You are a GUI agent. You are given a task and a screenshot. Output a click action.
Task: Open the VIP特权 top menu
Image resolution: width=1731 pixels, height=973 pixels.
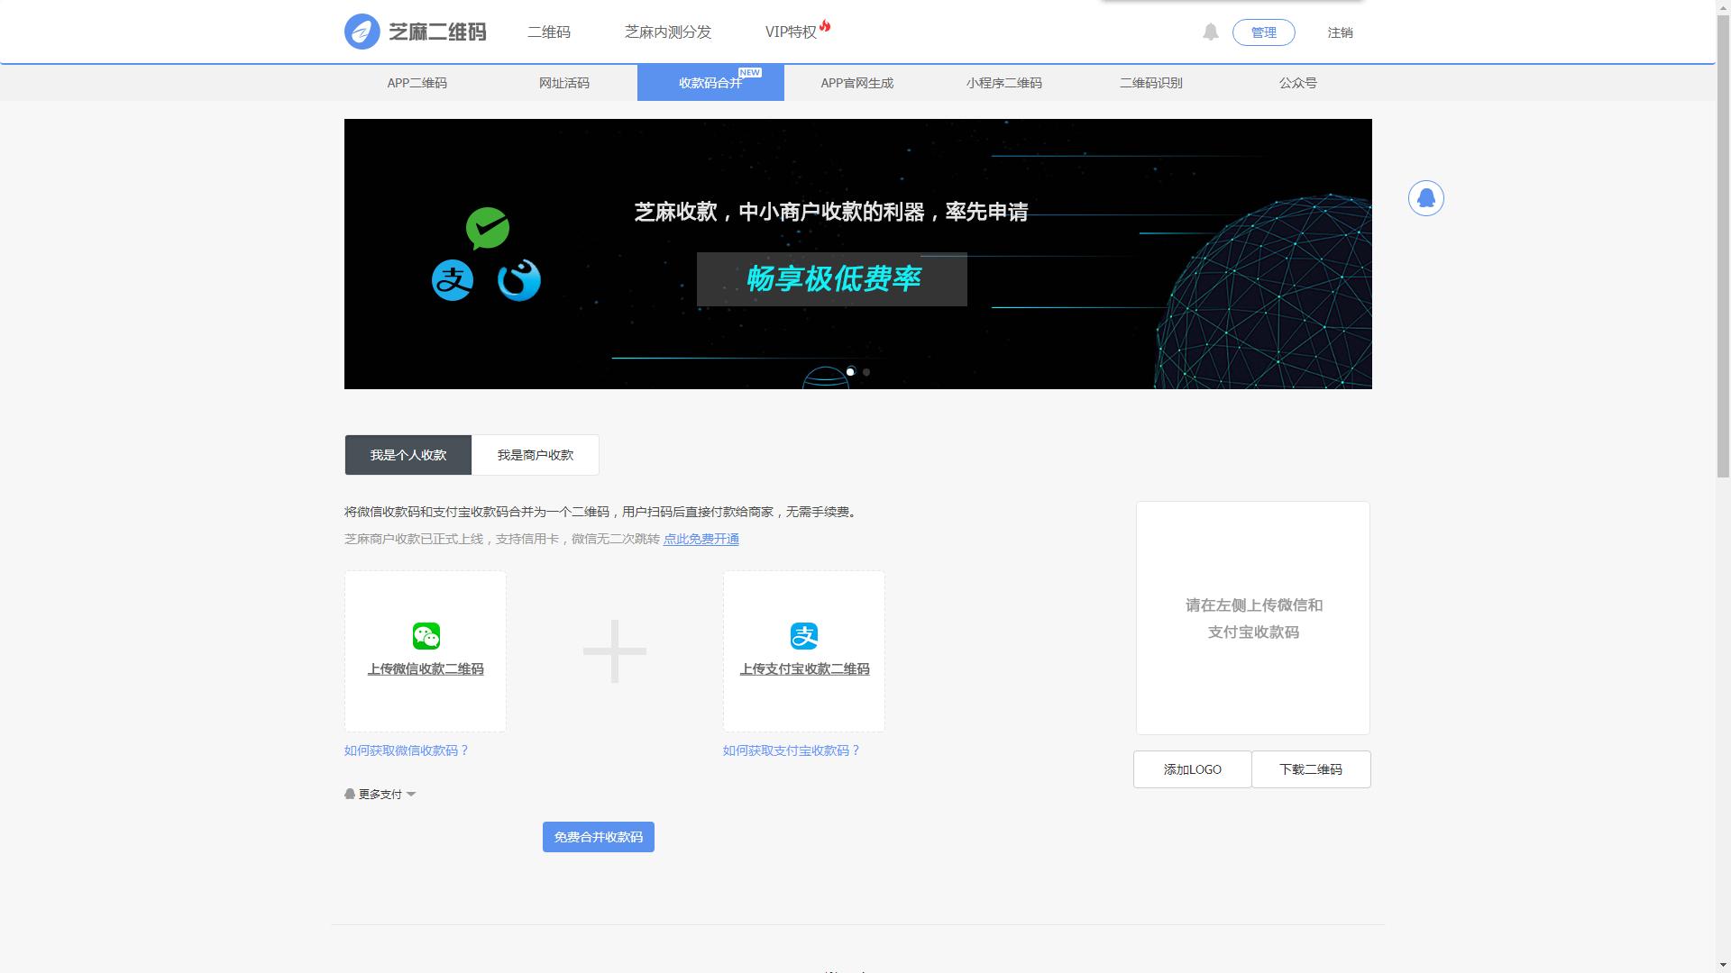pyautogui.click(x=792, y=32)
